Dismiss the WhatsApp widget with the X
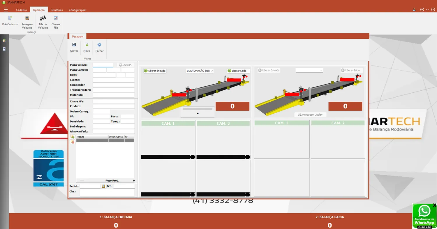437x229 pixels. point(435,205)
